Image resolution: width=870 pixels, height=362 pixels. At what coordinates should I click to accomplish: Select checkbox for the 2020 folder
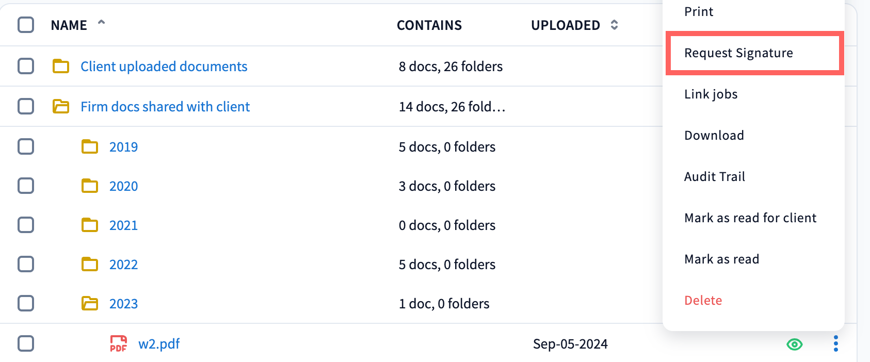pyautogui.click(x=26, y=186)
